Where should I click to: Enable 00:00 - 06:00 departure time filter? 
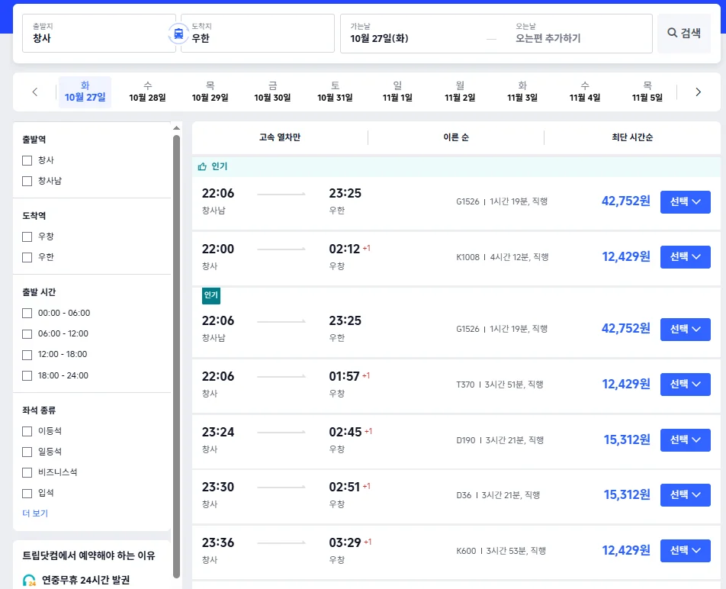(27, 313)
